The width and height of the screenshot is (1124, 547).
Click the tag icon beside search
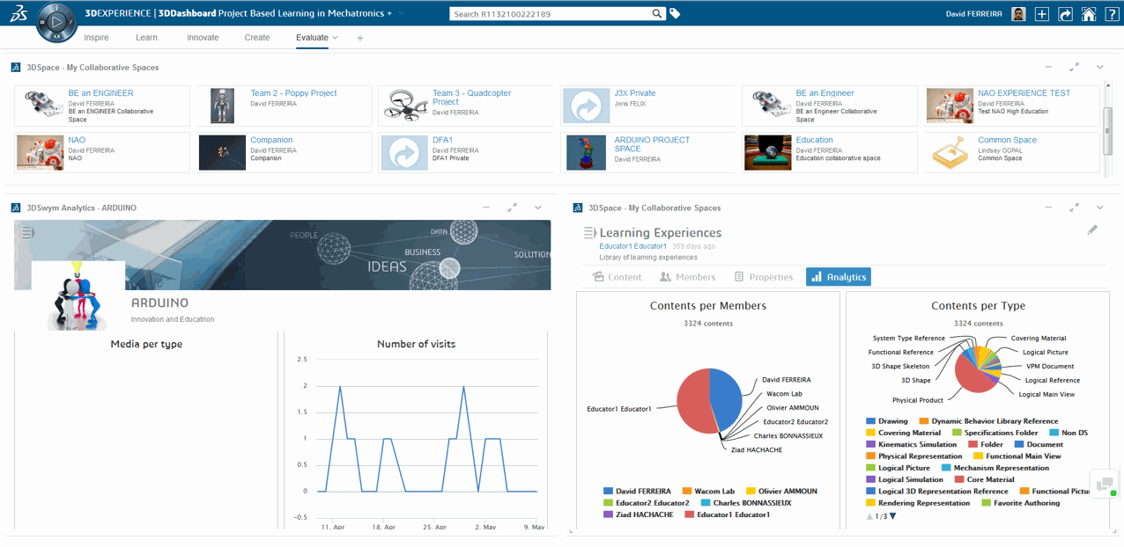pyautogui.click(x=675, y=14)
